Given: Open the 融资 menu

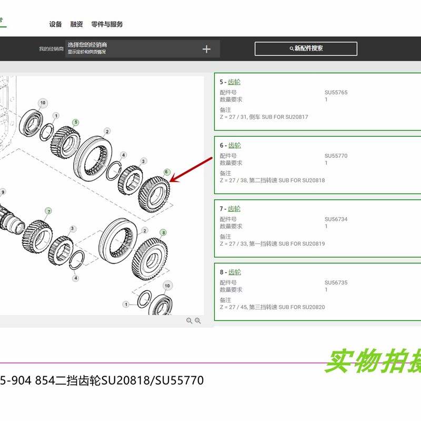Looking at the screenshot, I should click(76, 24).
